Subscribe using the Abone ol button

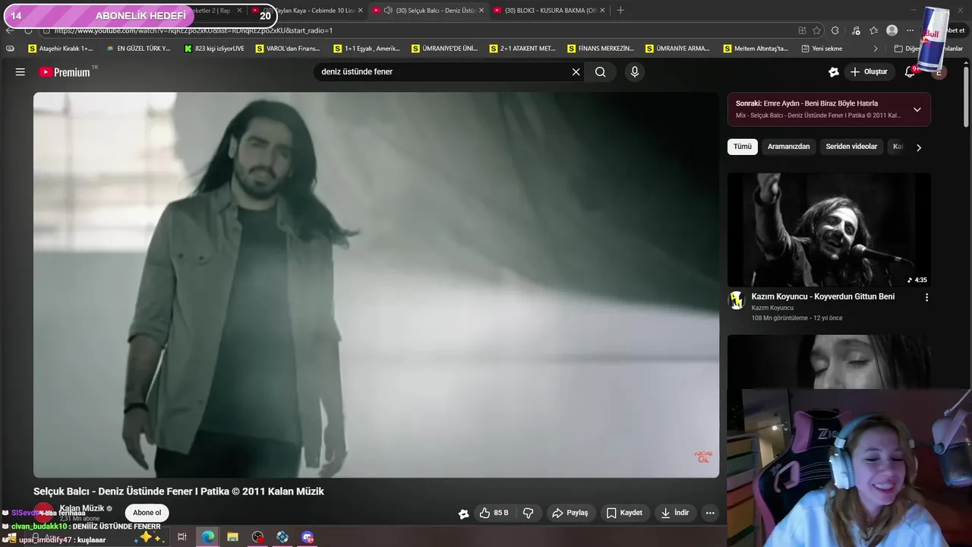[147, 513]
